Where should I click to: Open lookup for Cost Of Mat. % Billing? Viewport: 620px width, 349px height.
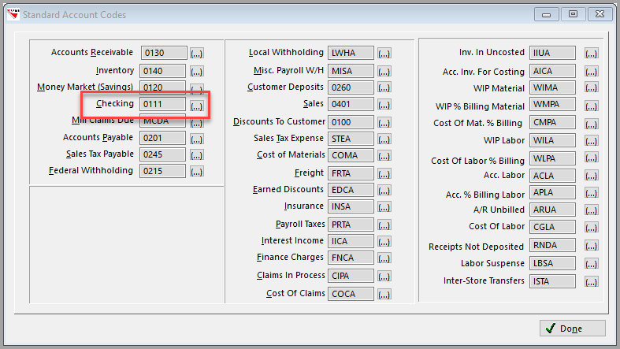tap(591, 124)
